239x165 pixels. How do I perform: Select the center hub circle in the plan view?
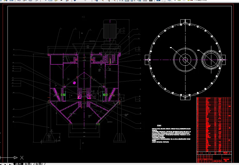(x=185, y=60)
